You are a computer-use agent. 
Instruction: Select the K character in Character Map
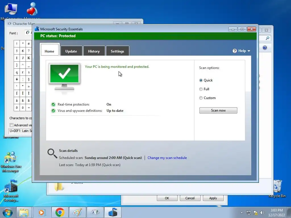(29, 58)
